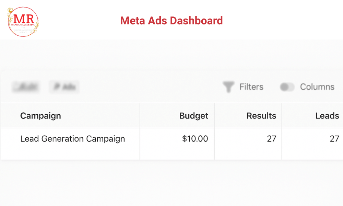This screenshot has width=343, height=206.
Task: Select the first blurred tab left of Ads
Action: 26,87
